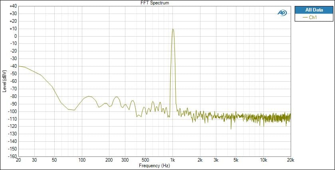Click the 0 tick label on the level axis
335x170 pixels.
15,36
